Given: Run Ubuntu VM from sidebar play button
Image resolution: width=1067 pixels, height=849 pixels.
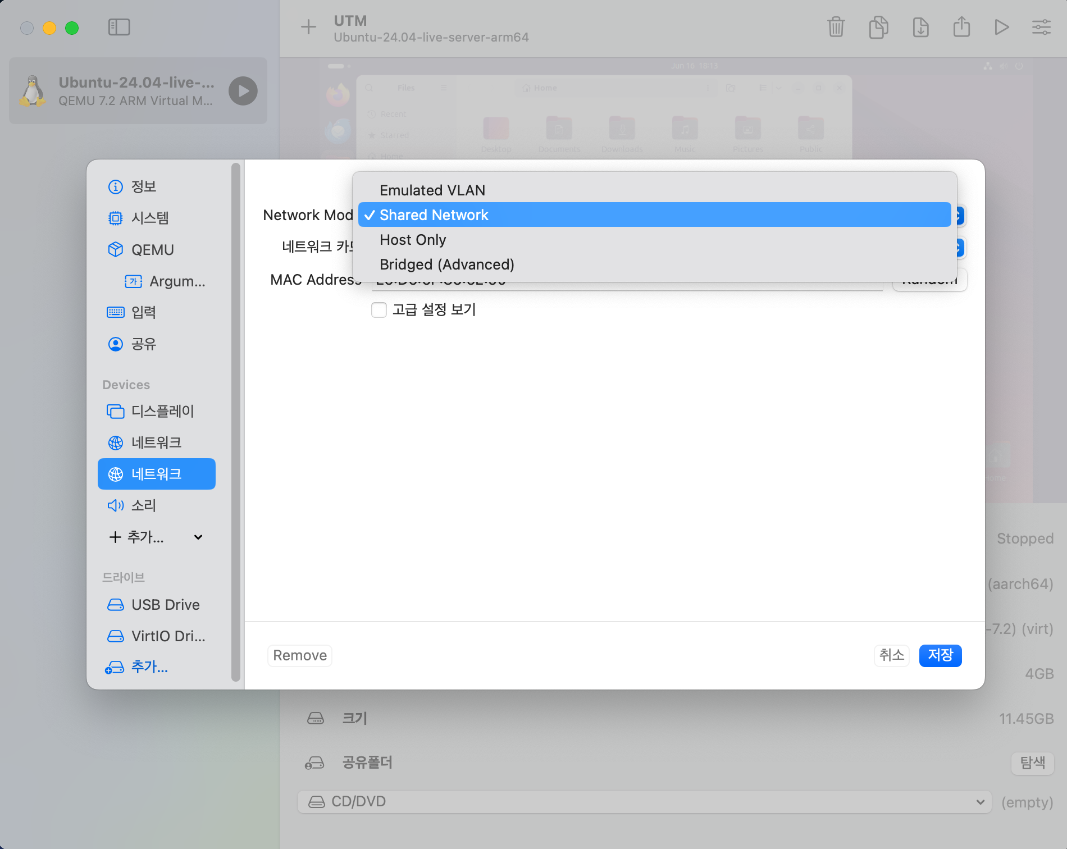Looking at the screenshot, I should click(243, 91).
